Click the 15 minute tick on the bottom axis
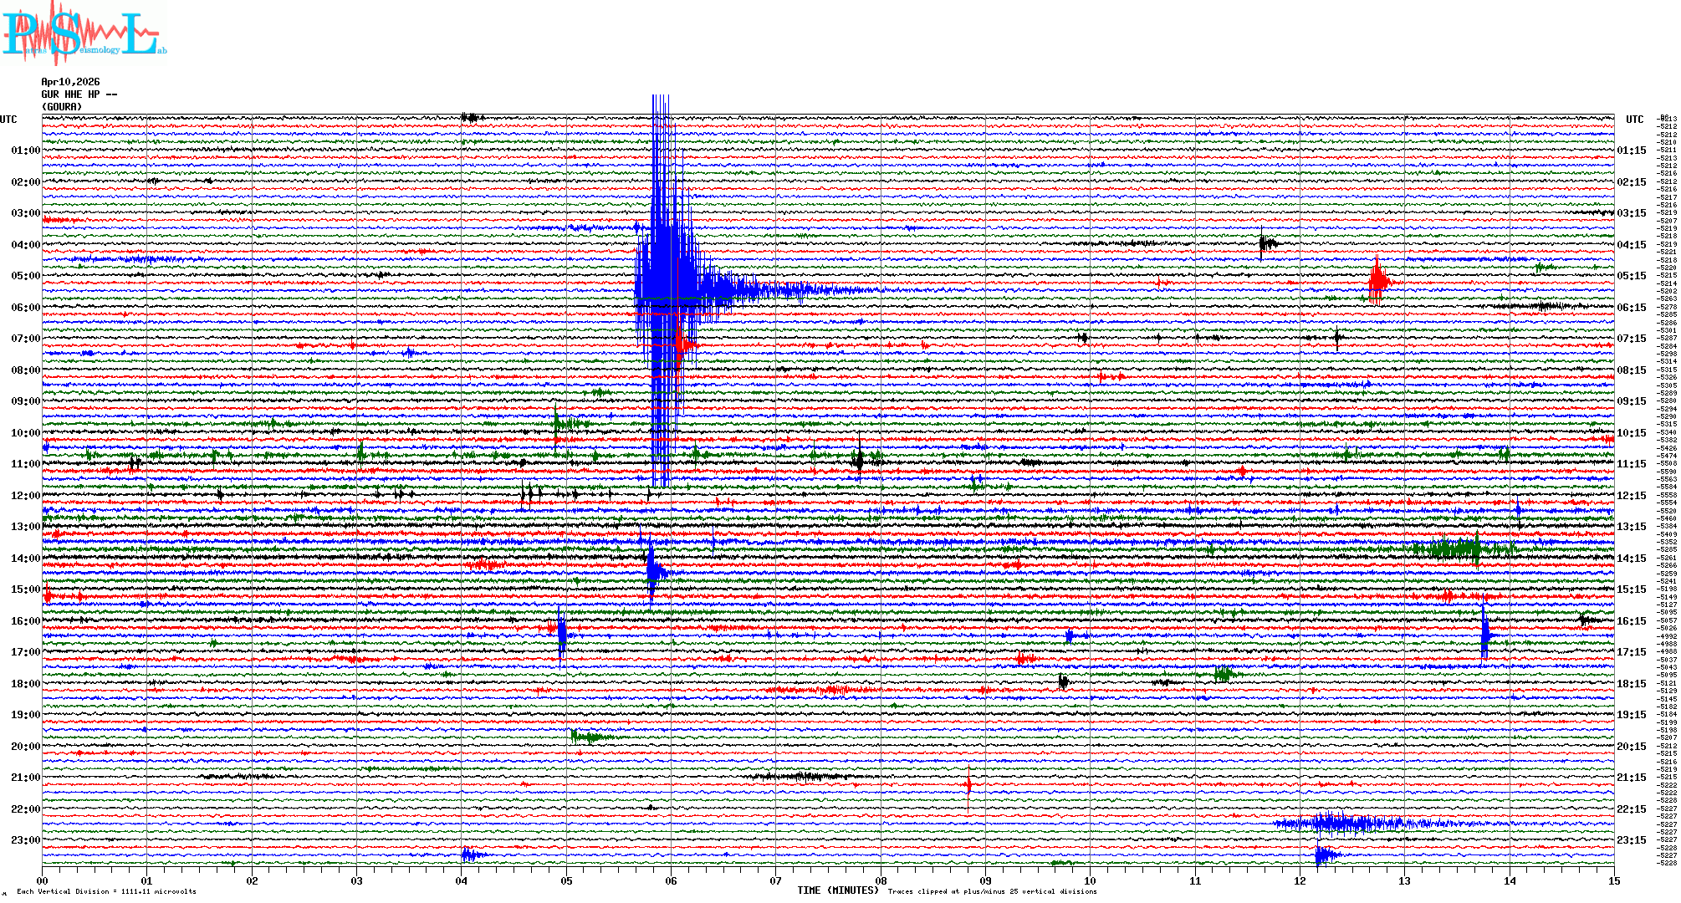 pos(1613,880)
